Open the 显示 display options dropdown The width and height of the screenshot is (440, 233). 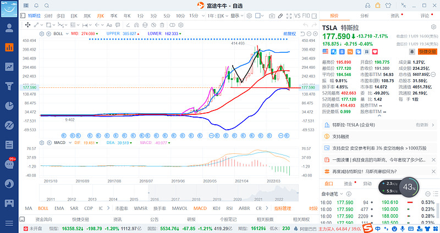tap(237, 16)
